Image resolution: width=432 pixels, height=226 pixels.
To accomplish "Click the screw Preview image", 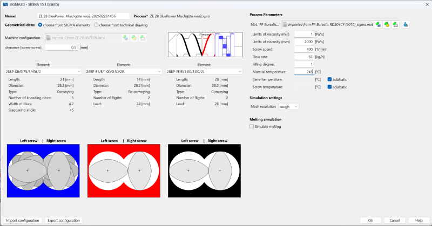I will (205, 45).
